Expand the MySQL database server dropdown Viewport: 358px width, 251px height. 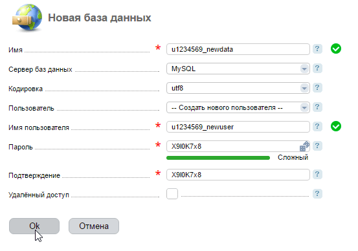click(x=238, y=69)
